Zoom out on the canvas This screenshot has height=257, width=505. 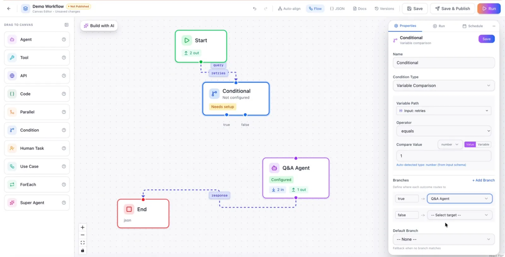(x=83, y=235)
